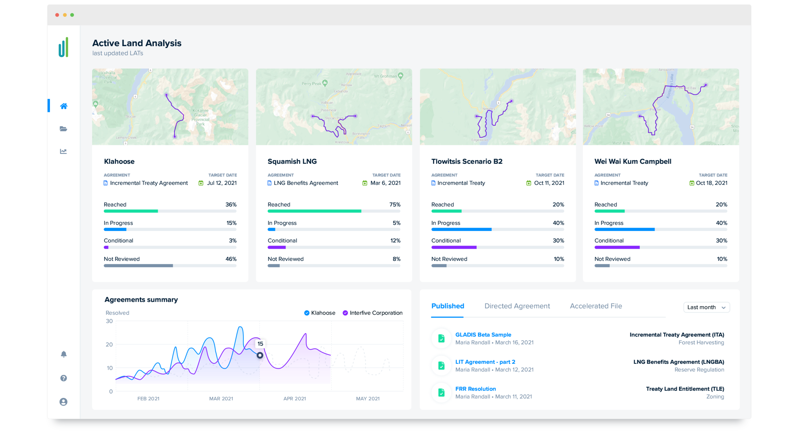Click the Wei Wai Kum calendar icon
The height and width of the screenshot is (431, 801).
(x=692, y=183)
